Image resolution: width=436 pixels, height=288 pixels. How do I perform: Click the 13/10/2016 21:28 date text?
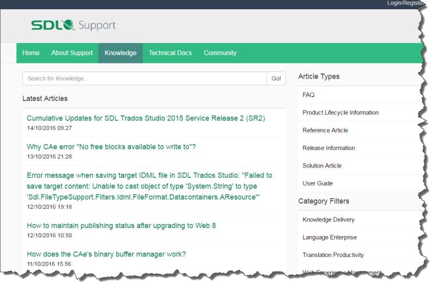pyautogui.click(x=49, y=157)
